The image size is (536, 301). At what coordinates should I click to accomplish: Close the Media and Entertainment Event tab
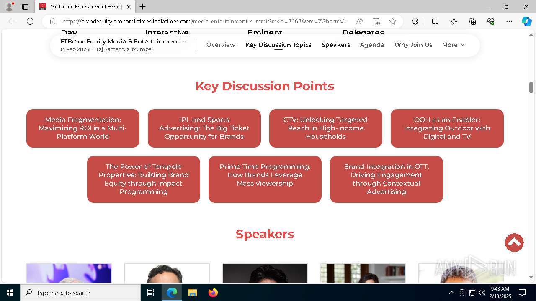click(129, 7)
